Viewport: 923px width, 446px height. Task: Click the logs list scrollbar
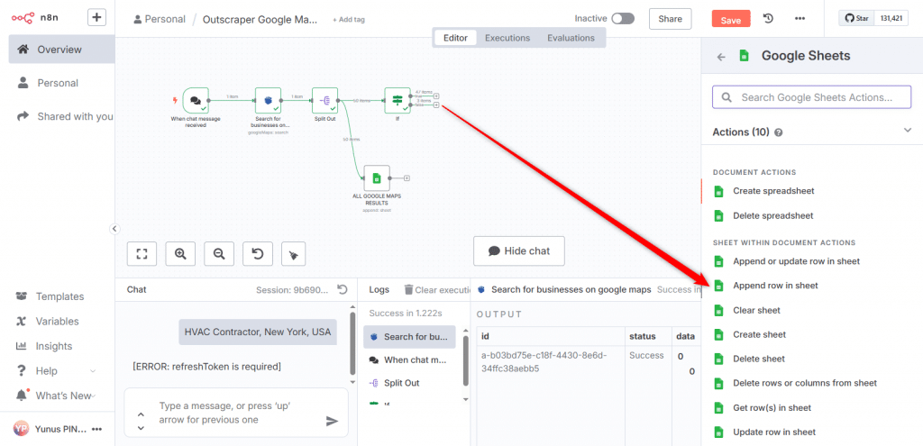[466, 359]
